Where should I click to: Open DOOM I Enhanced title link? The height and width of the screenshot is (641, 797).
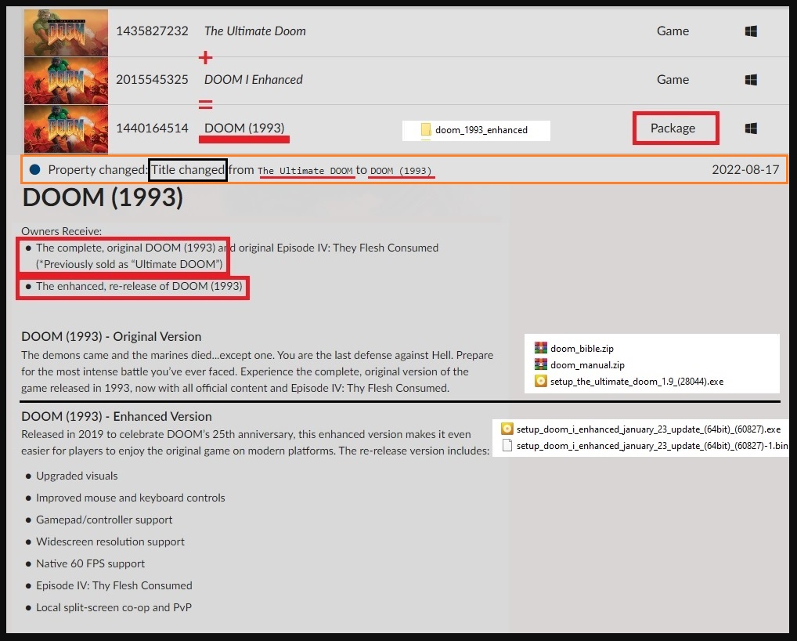coord(253,79)
